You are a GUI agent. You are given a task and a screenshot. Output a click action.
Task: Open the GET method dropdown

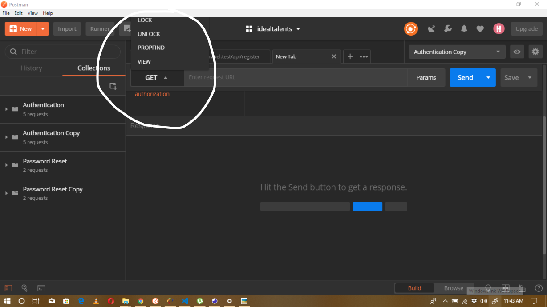click(157, 77)
